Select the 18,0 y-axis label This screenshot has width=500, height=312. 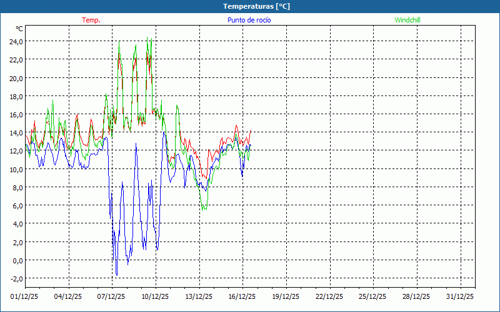click(16, 96)
